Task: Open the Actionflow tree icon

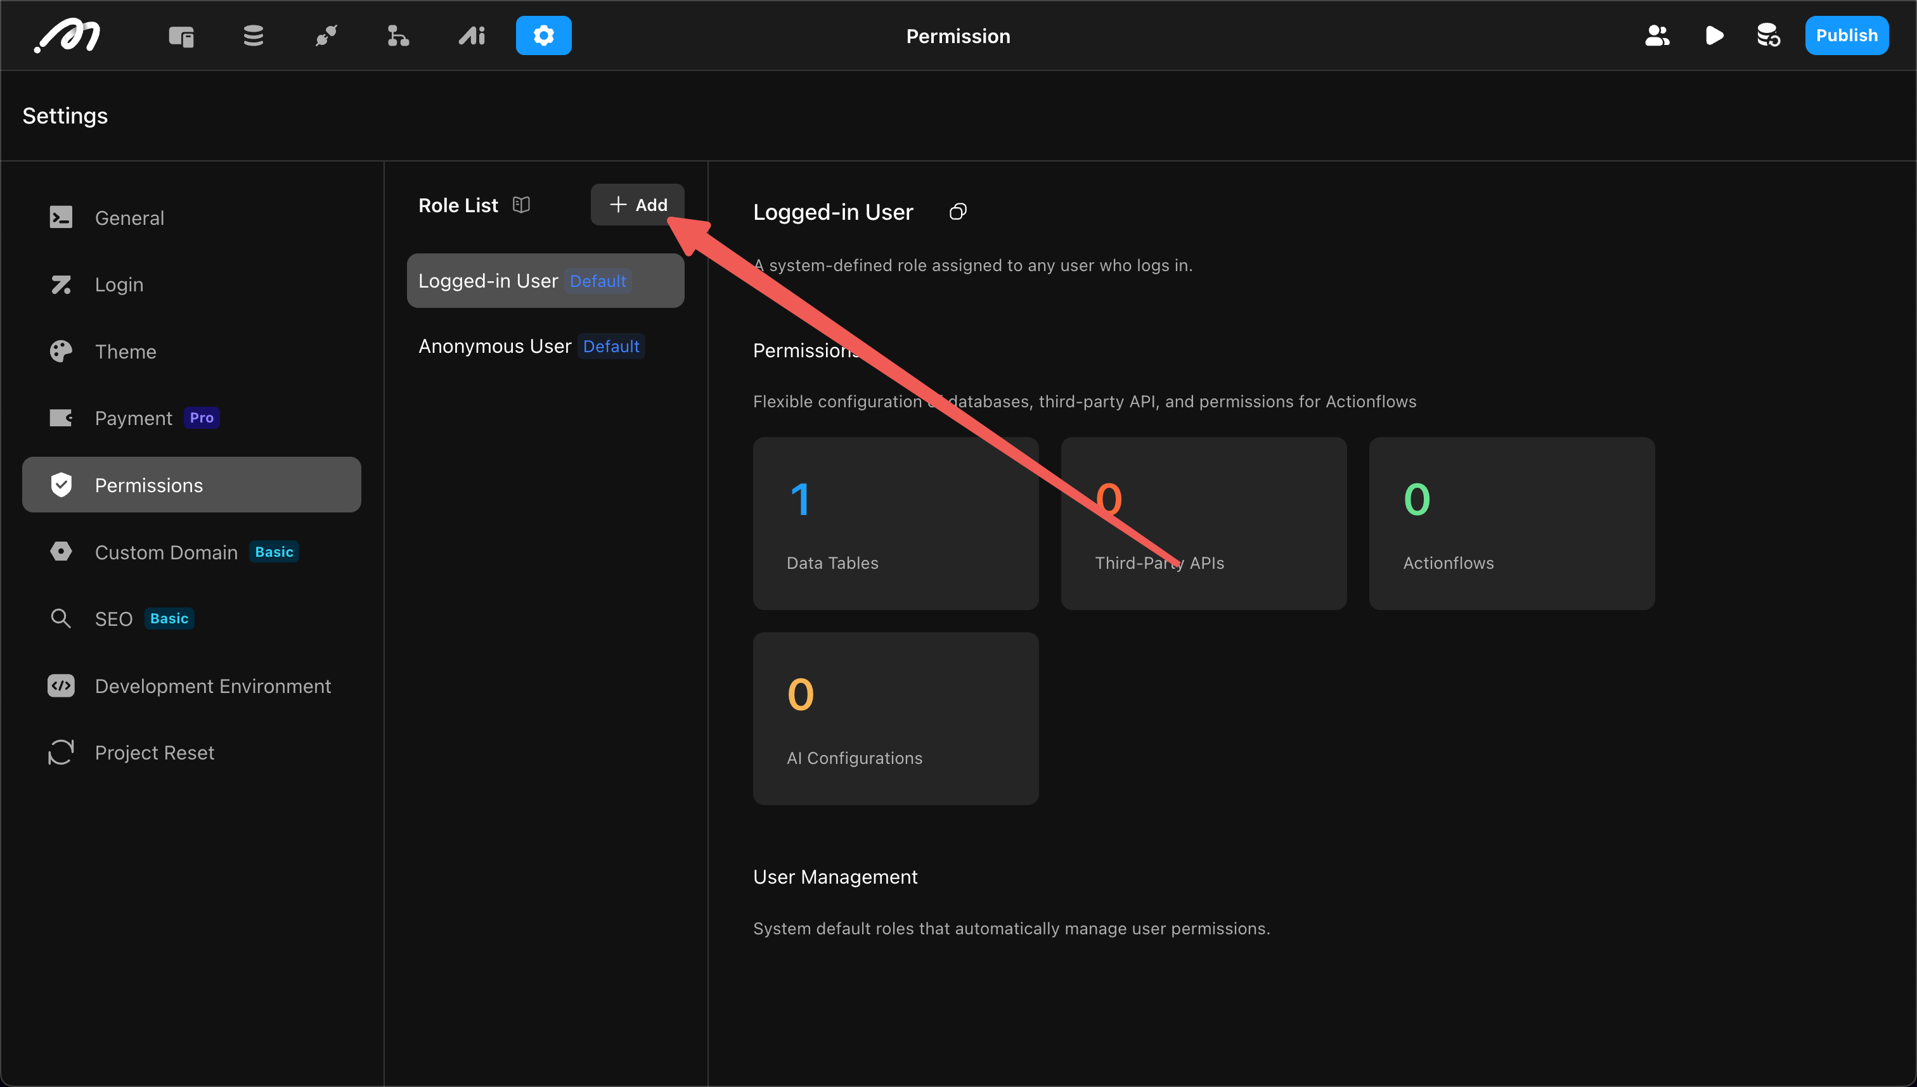Action: pos(398,36)
